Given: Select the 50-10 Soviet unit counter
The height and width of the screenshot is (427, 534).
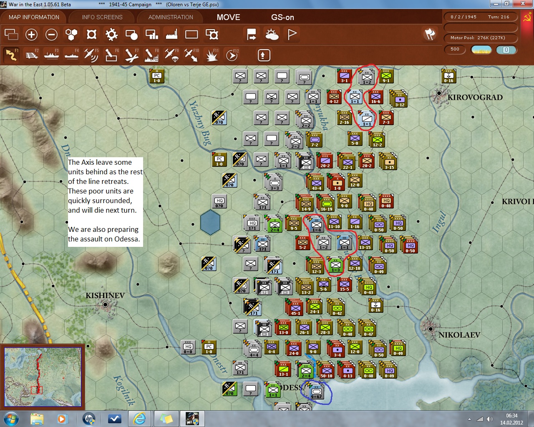Looking at the screenshot, I should coord(326,370).
